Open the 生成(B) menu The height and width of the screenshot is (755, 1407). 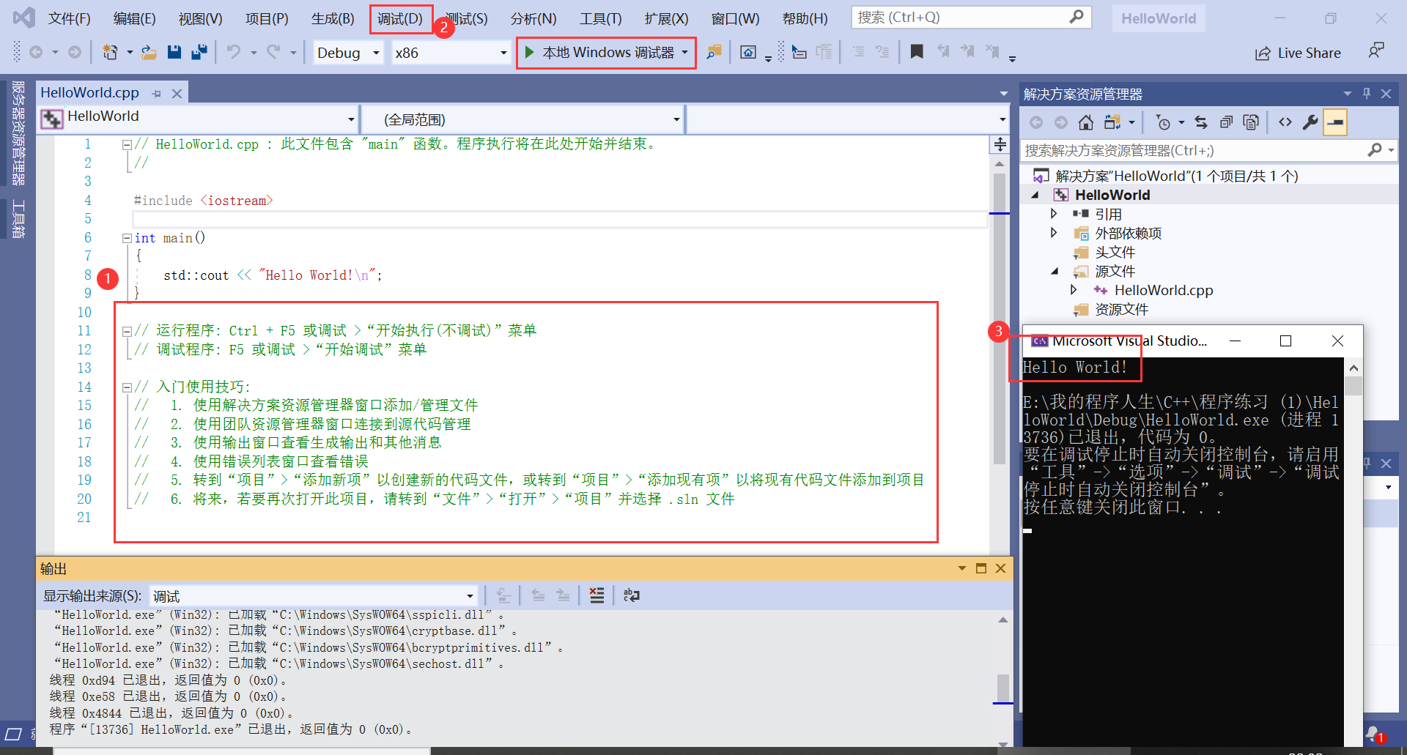point(333,18)
